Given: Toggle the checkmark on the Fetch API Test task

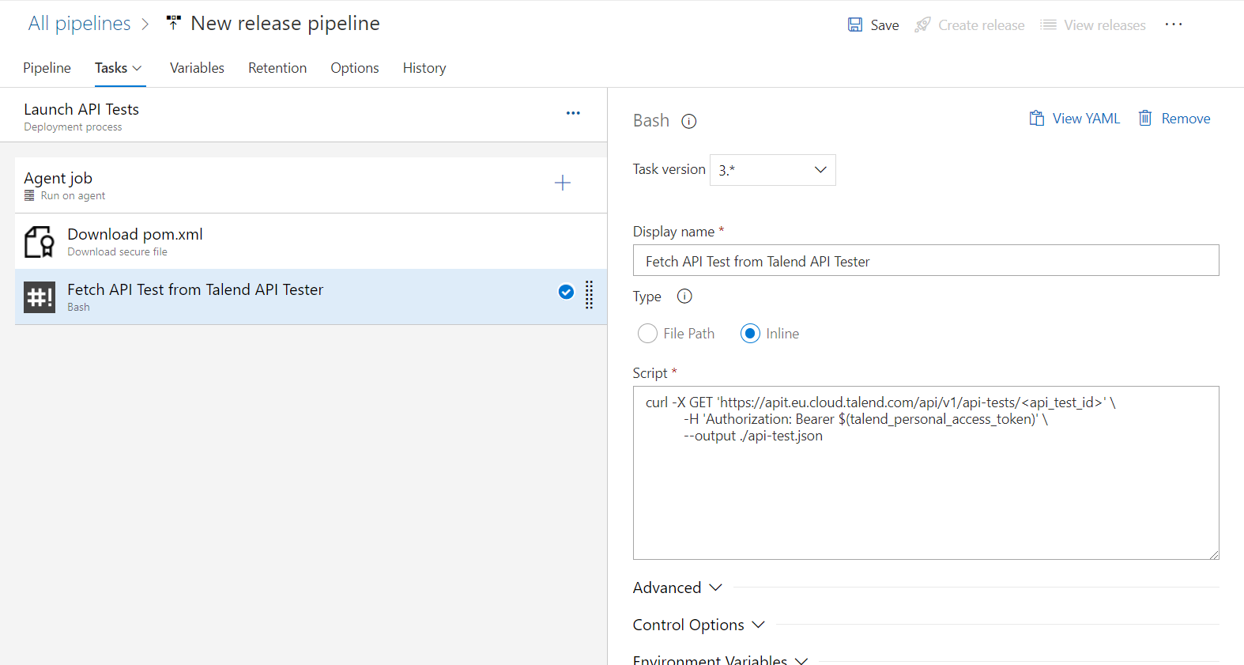Looking at the screenshot, I should click(566, 292).
